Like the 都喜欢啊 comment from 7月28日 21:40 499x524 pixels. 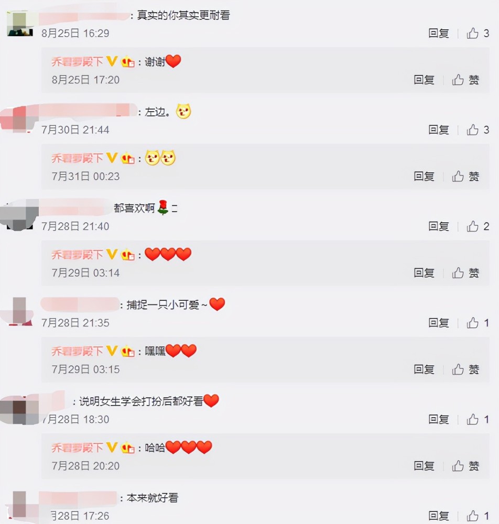coord(478,226)
